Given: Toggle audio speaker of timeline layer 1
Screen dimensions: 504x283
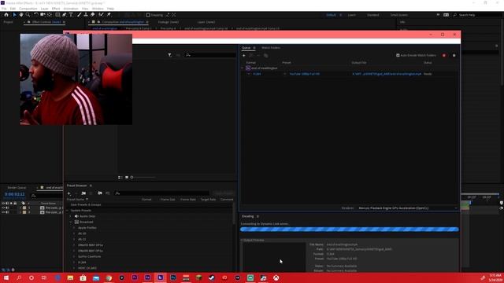Looking at the screenshot, I should coord(7,208).
